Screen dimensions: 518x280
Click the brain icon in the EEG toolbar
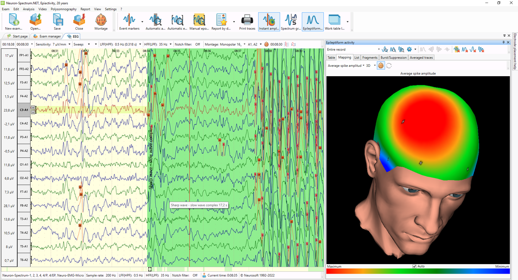click(x=267, y=44)
